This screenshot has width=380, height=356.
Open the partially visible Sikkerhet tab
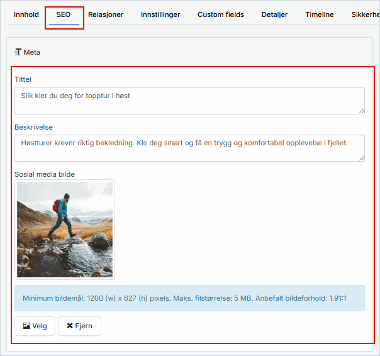(x=365, y=14)
